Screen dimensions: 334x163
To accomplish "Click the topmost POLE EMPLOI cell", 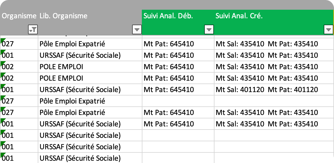I will (61, 67).
